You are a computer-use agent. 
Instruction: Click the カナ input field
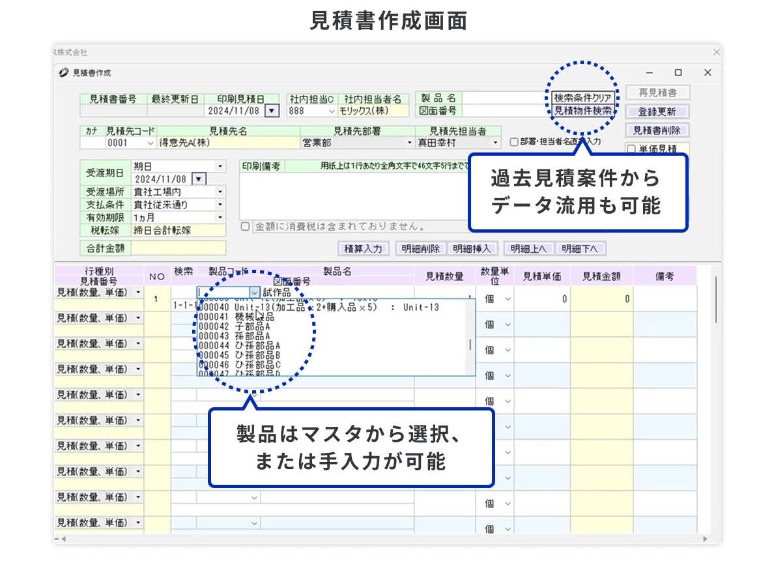(x=93, y=143)
